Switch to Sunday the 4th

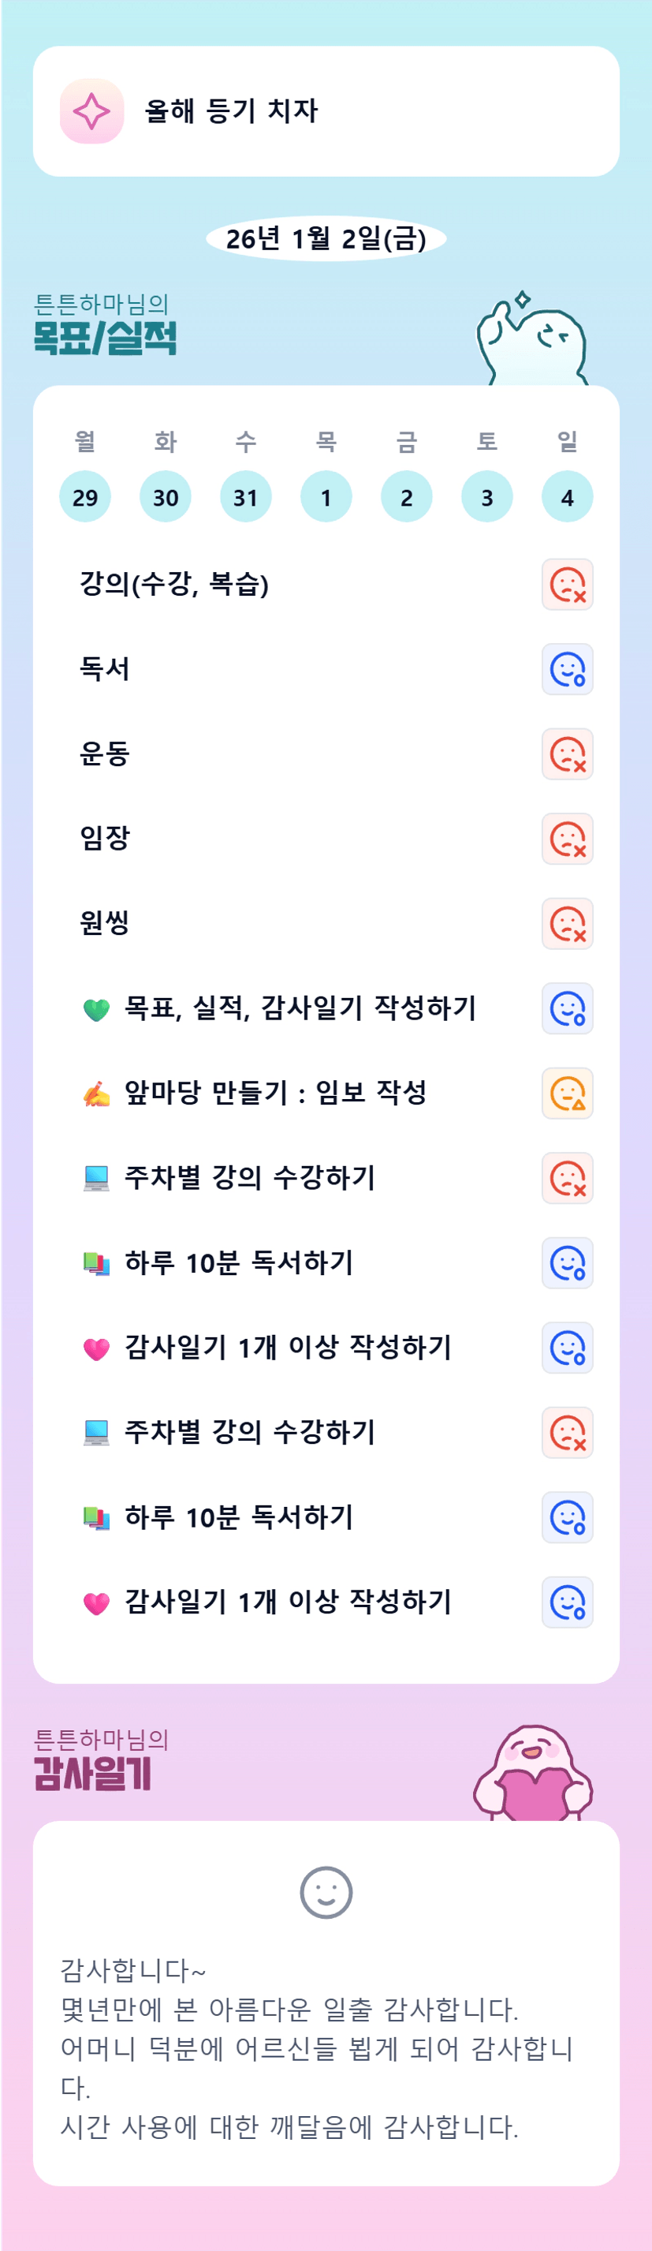568,497
